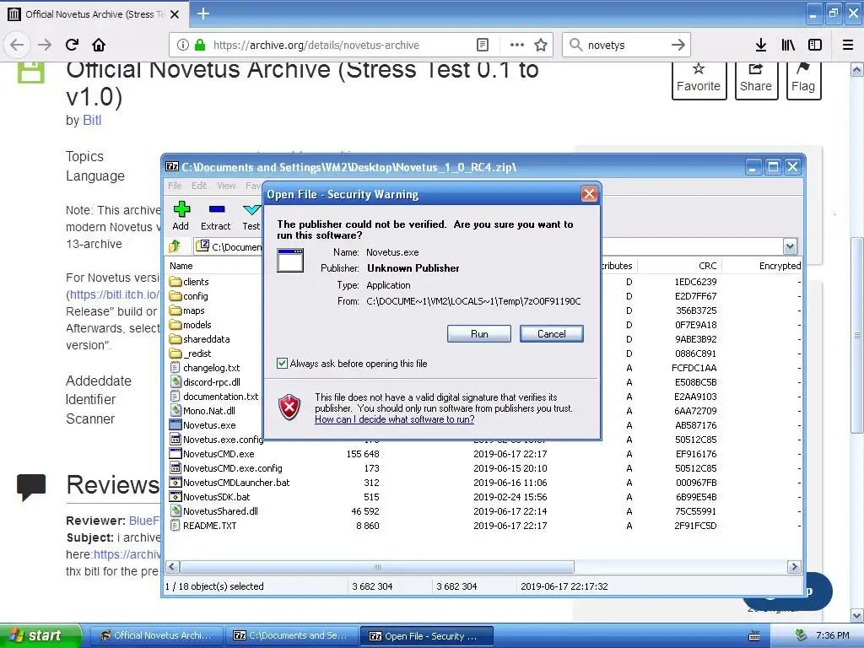Open the Firefox library icon

point(788,45)
